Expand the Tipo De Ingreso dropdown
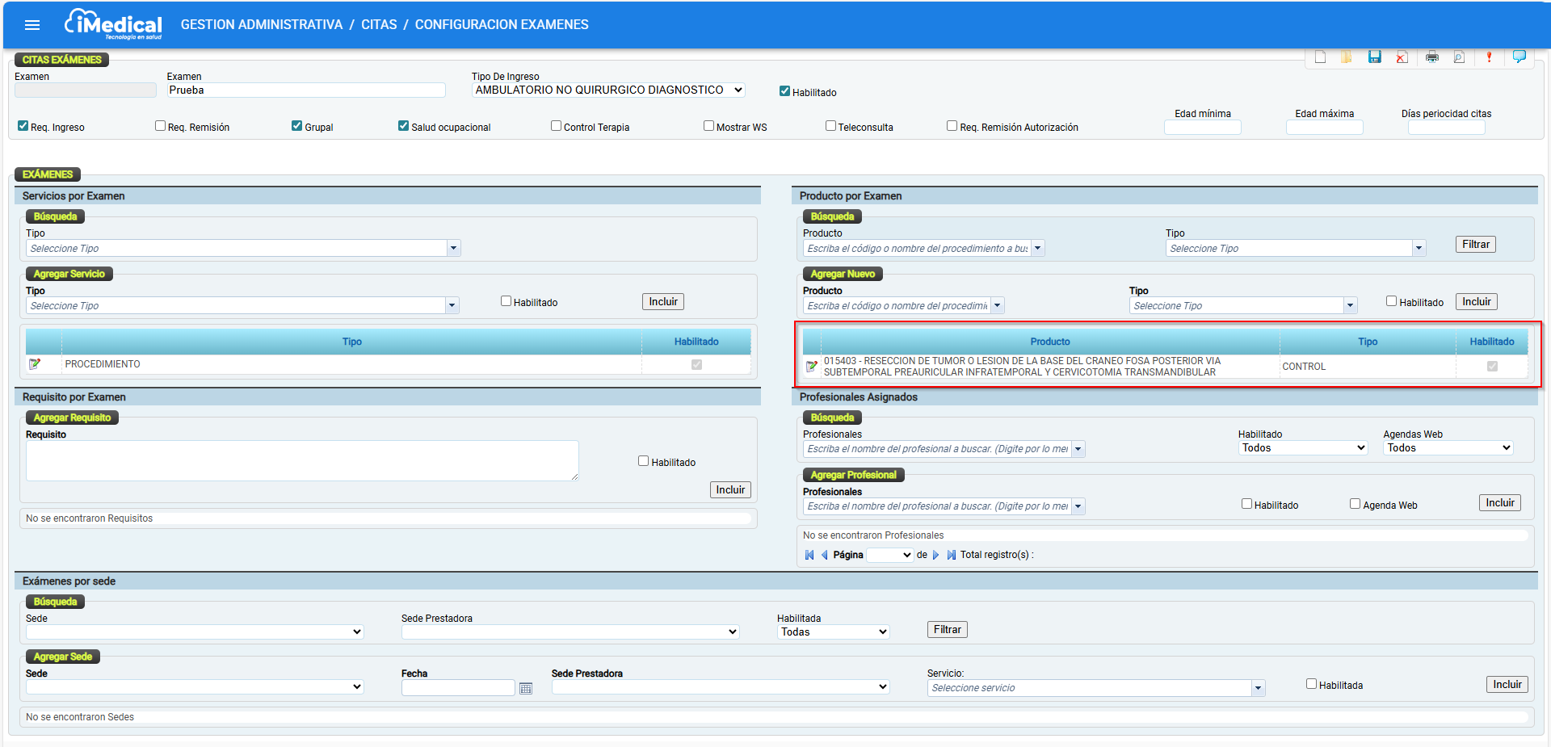 pos(607,90)
